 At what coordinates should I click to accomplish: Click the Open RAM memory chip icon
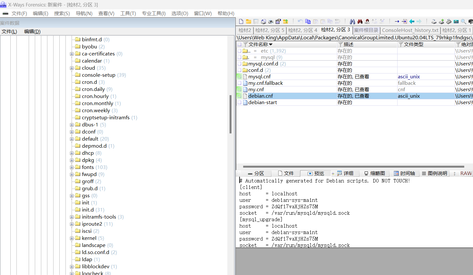[449, 22]
